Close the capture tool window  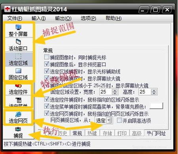(167, 9)
